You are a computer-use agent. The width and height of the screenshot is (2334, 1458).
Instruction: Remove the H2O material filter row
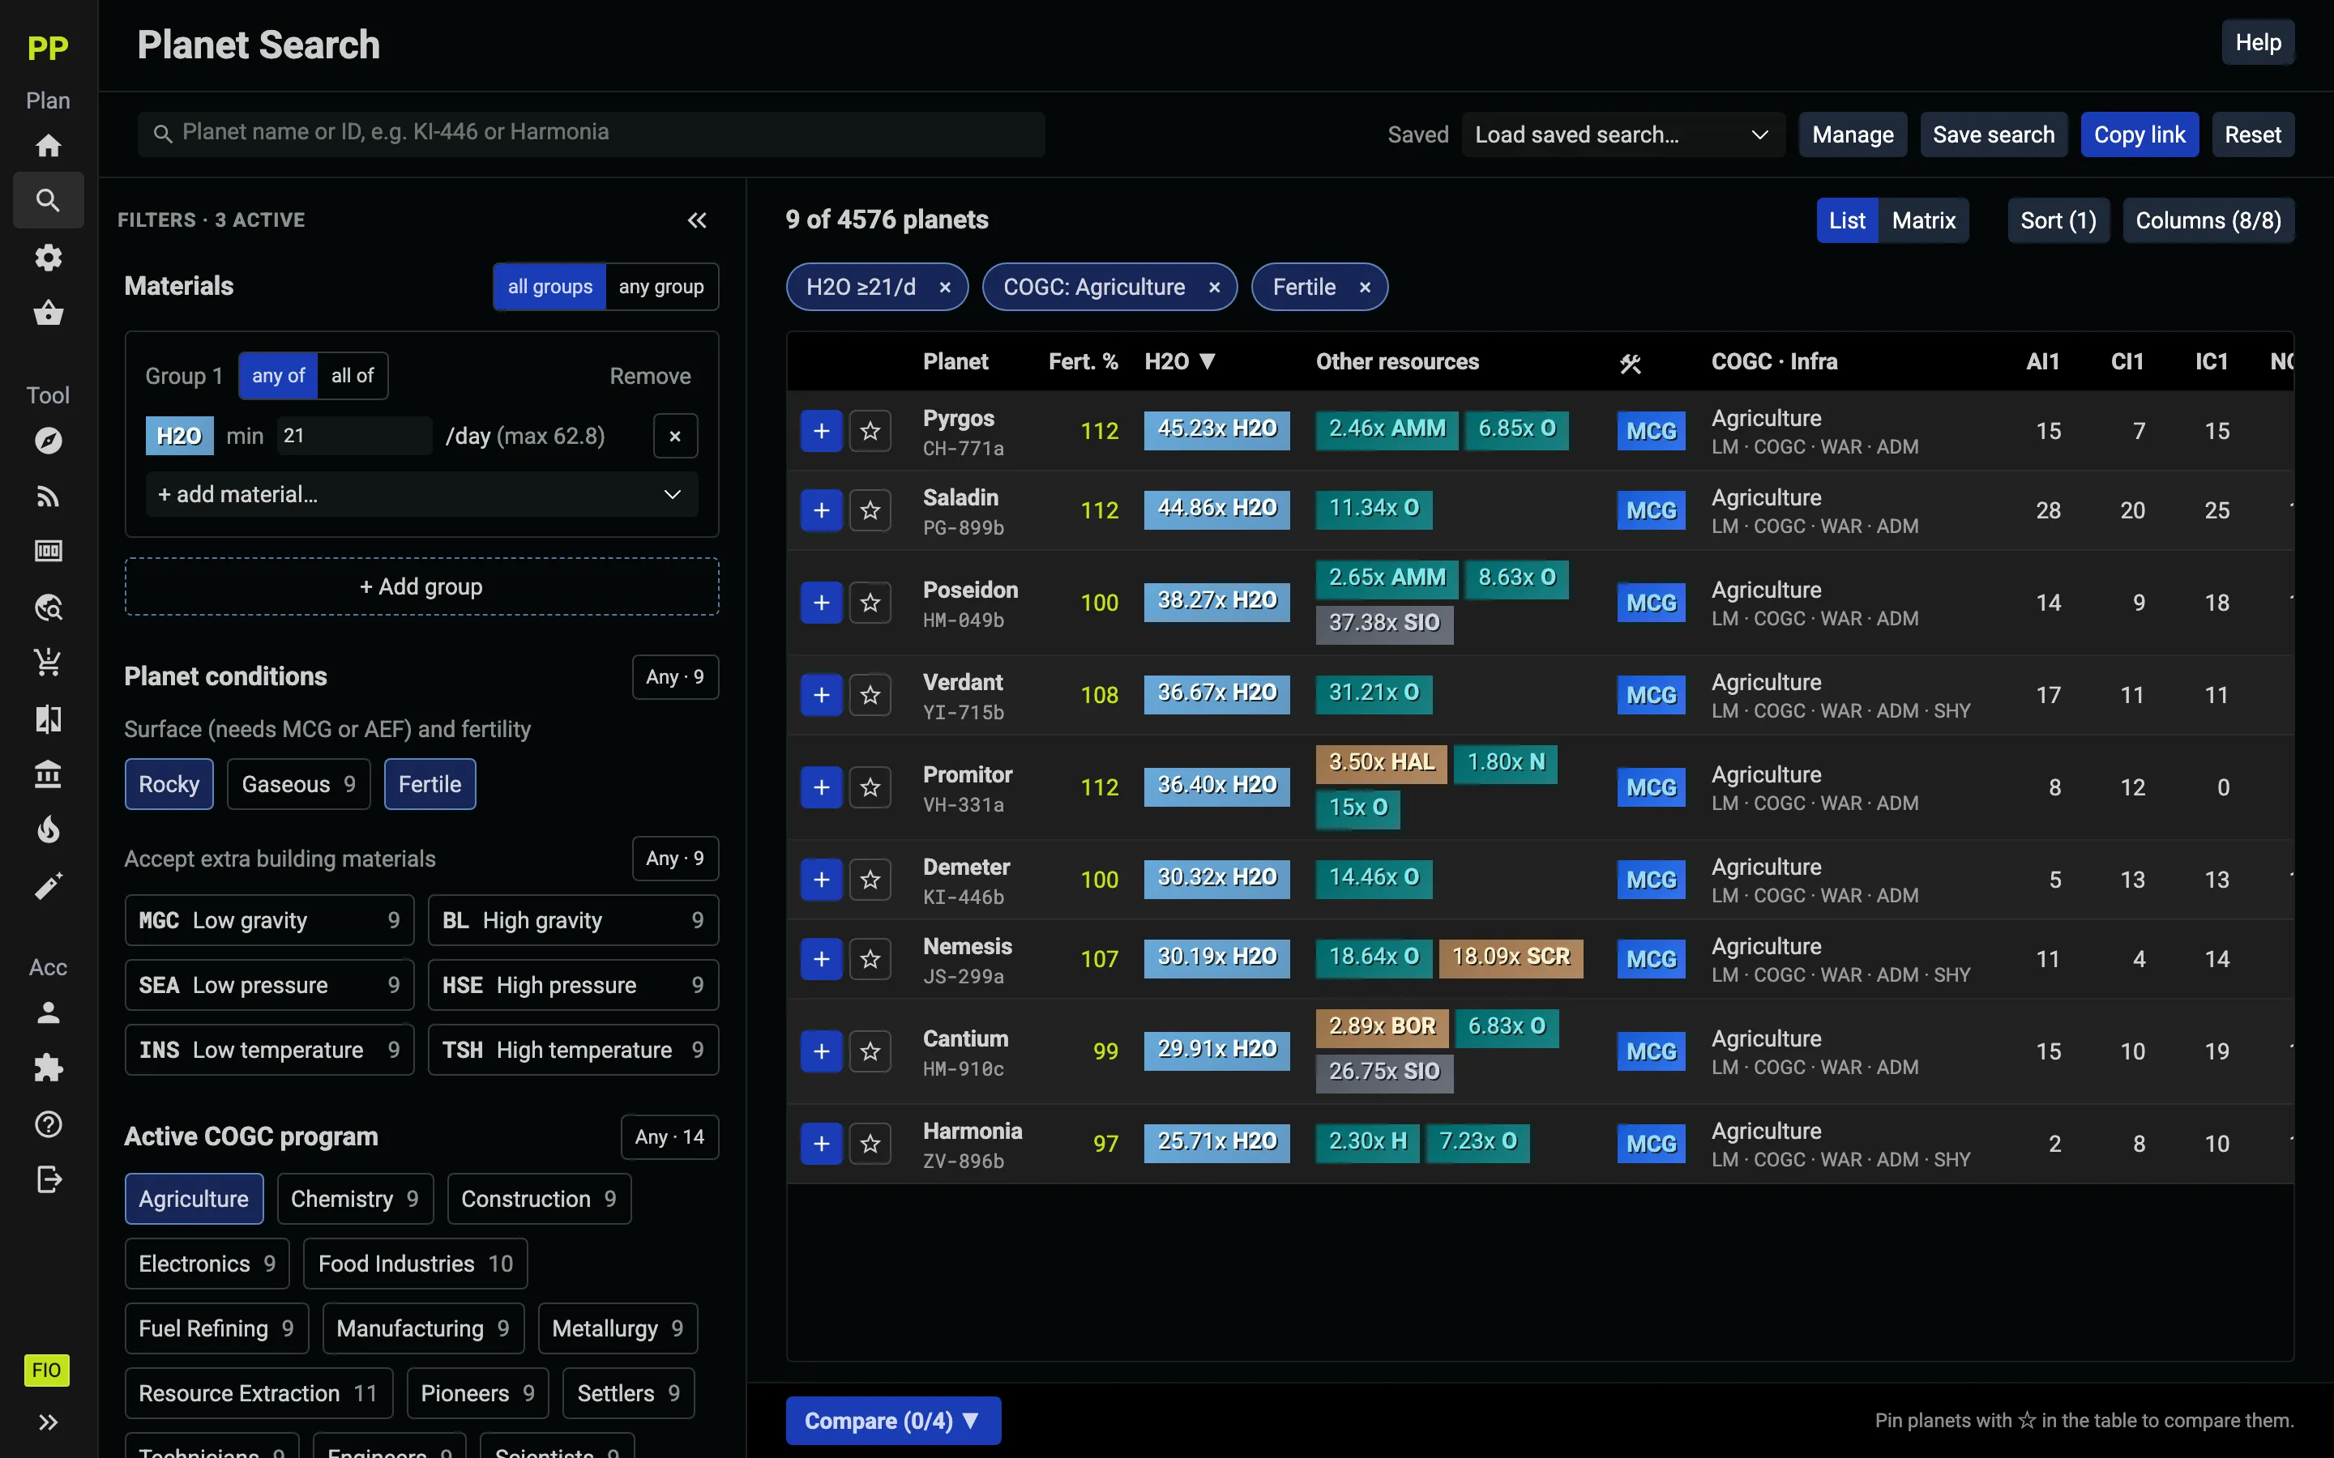(x=675, y=436)
